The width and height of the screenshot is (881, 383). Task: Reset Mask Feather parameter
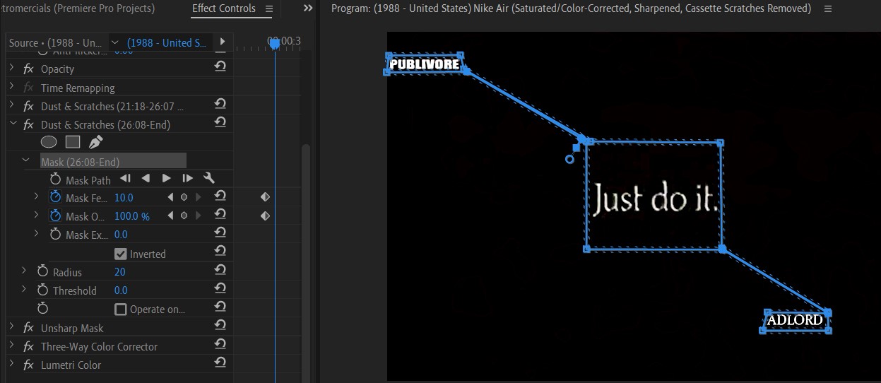coord(220,196)
